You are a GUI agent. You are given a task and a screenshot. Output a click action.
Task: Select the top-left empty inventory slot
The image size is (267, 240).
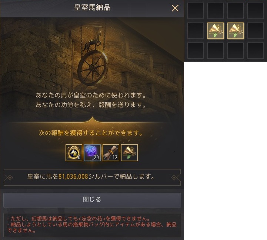point(196,11)
